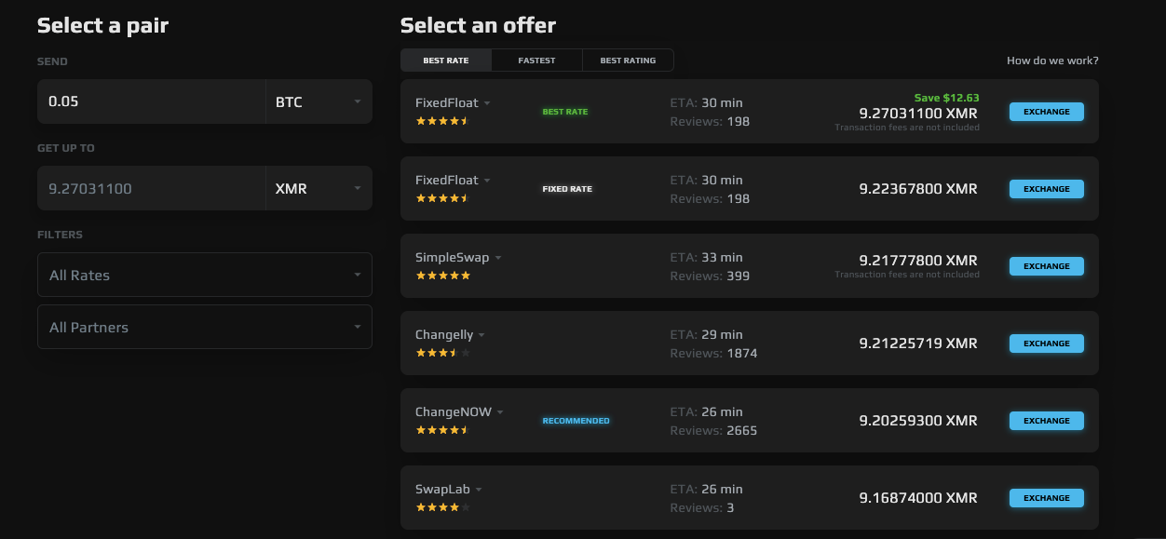Click the 9.20259300 XMR amount
Viewport: 1166px width, 539px height.
(x=918, y=421)
